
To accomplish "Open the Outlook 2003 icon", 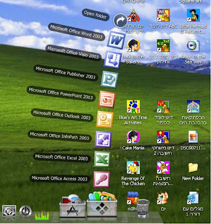I will pos(105,119).
